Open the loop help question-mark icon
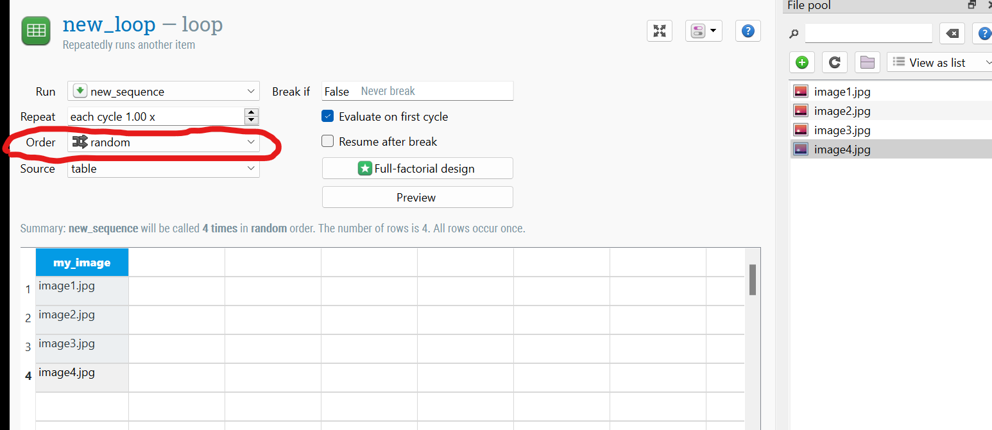The height and width of the screenshot is (430, 992). (748, 31)
